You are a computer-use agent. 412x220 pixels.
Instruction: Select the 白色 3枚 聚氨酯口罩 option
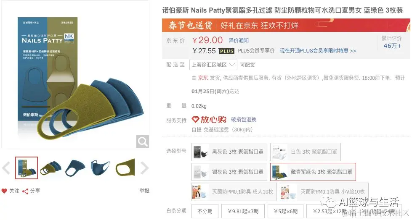click(x=306, y=152)
